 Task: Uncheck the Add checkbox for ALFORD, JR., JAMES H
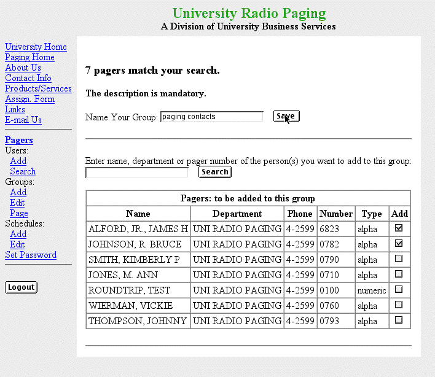pyautogui.click(x=399, y=228)
